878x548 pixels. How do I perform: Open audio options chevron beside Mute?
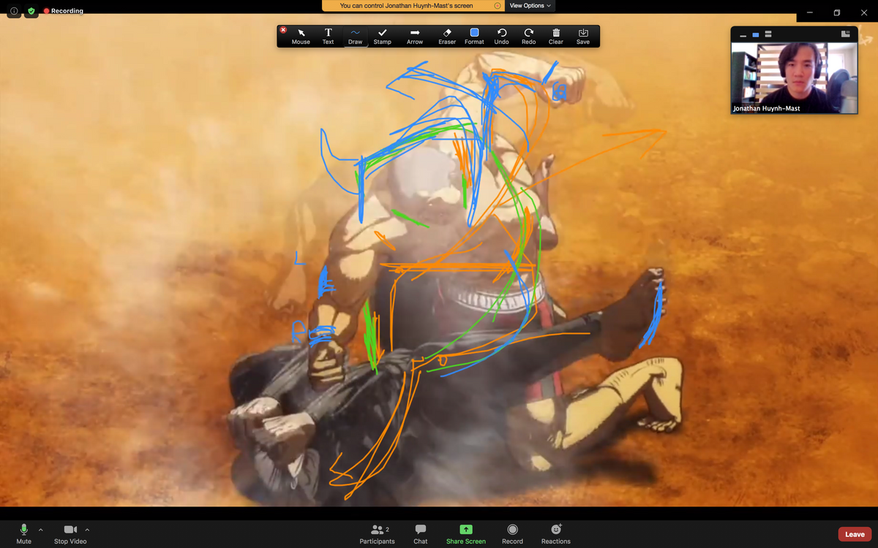click(x=40, y=530)
